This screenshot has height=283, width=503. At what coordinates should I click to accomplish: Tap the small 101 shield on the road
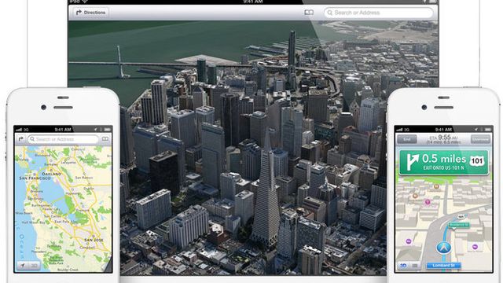tap(461, 217)
